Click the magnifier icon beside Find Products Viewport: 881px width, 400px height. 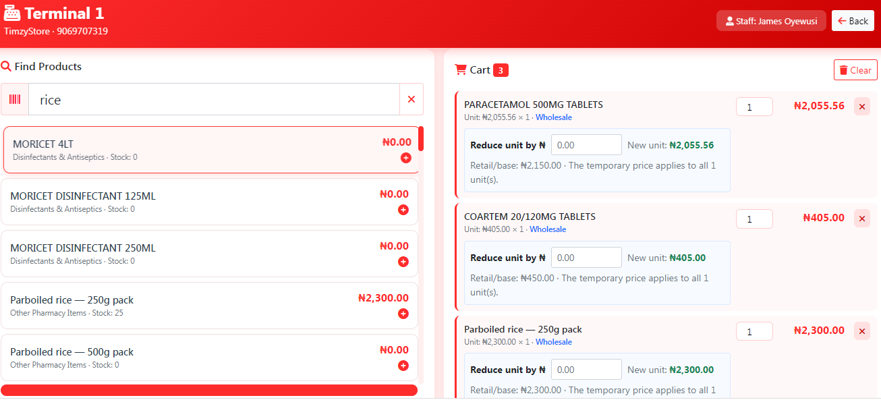[x=6, y=67]
